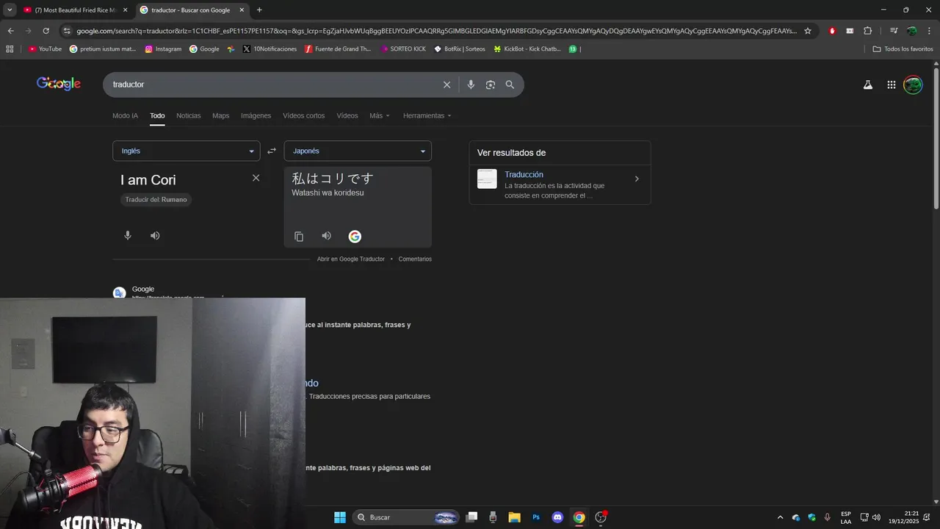
Task: Switch to the Modo IA tab
Action: click(125, 115)
